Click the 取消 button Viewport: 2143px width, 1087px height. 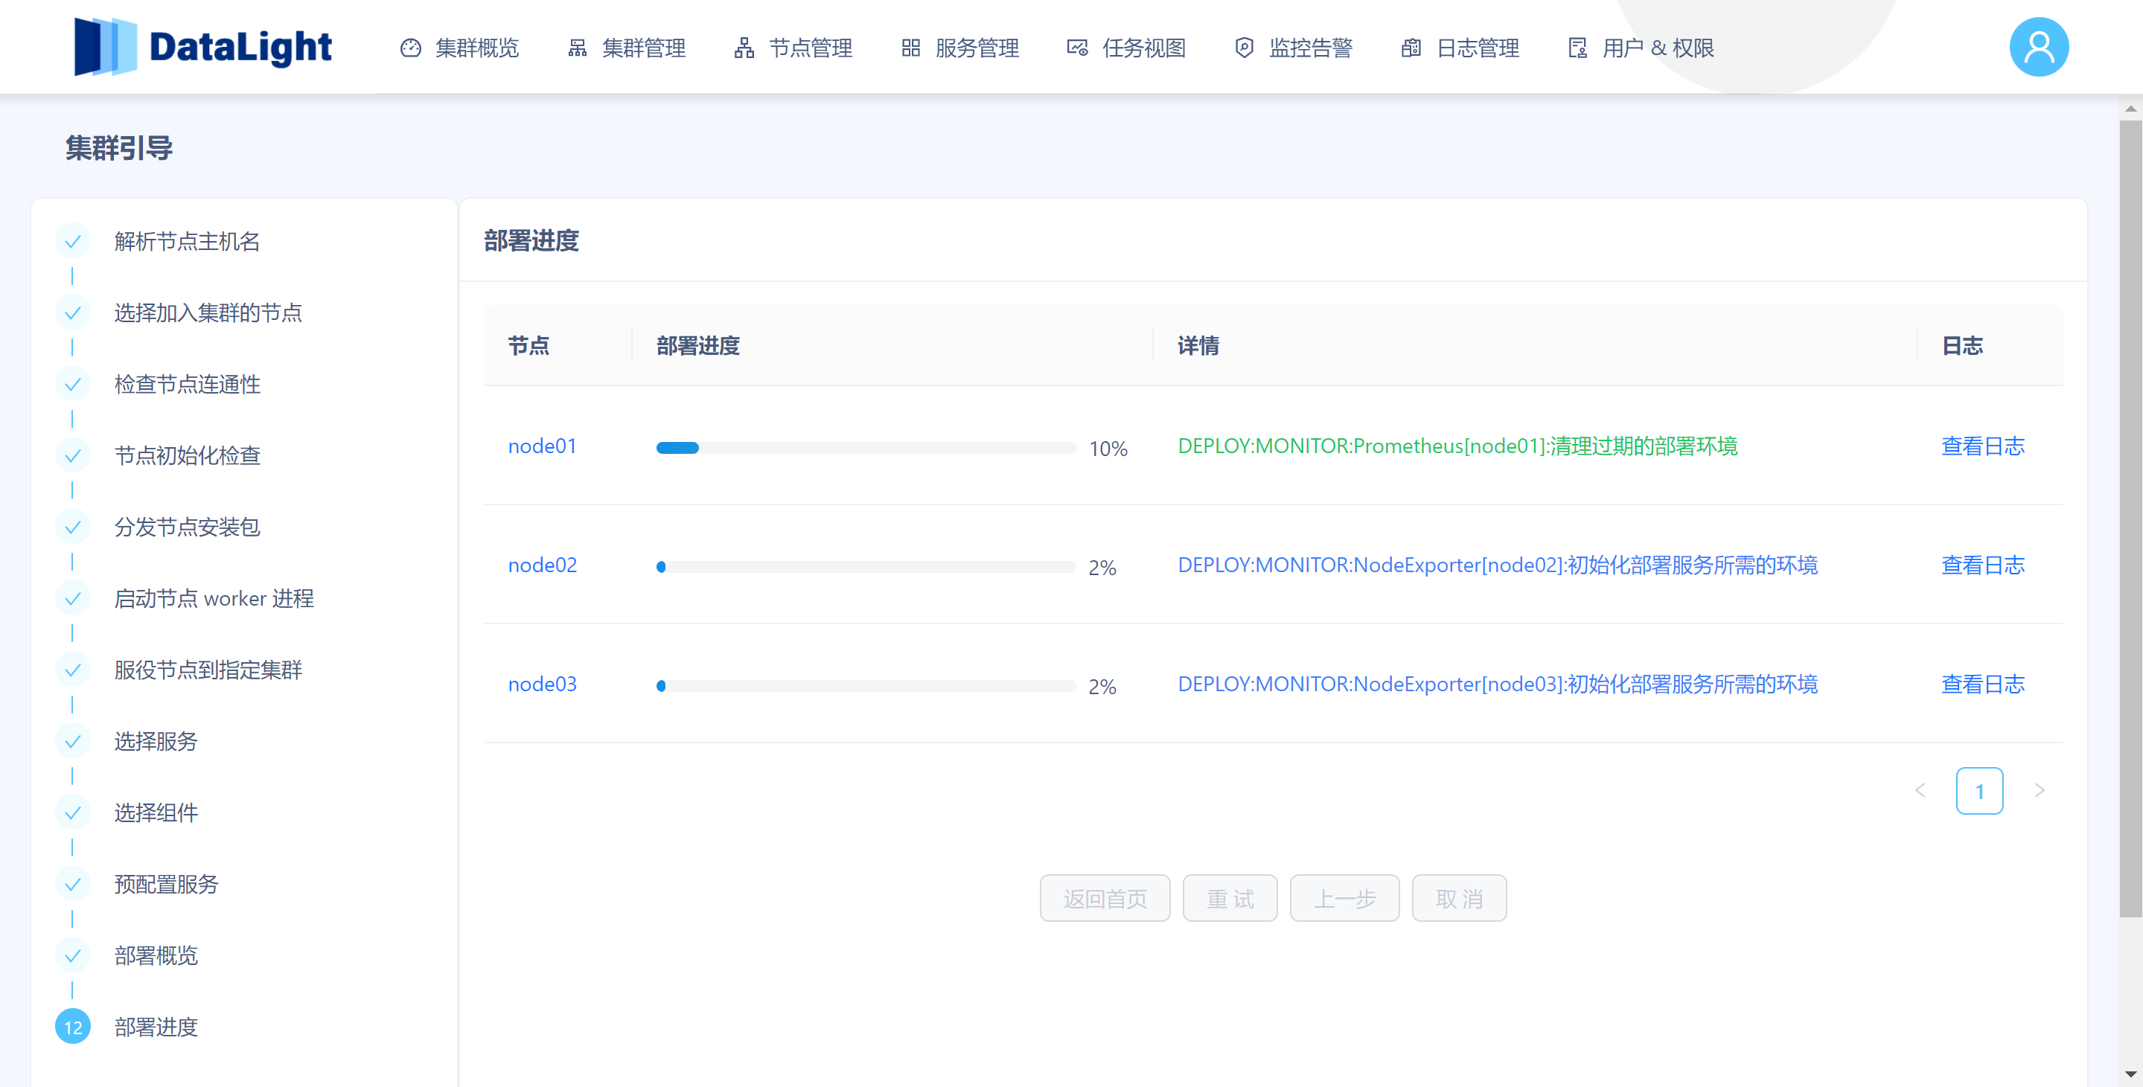click(x=1459, y=899)
